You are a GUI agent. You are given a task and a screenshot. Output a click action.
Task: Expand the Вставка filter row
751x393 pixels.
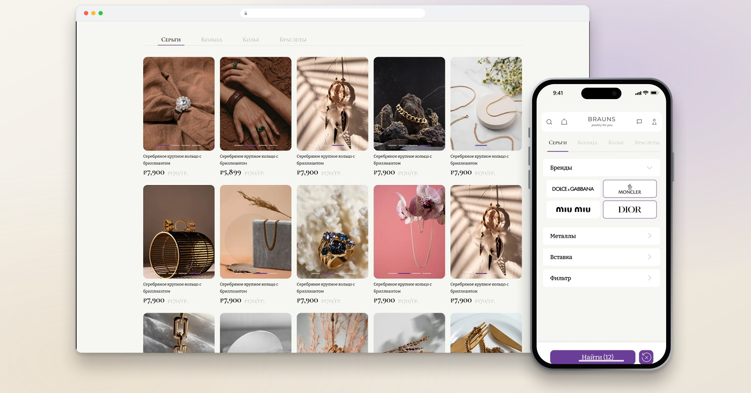pos(602,257)
